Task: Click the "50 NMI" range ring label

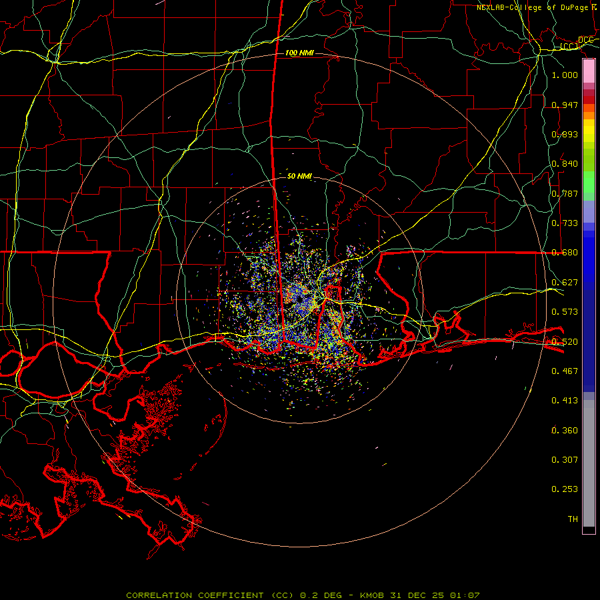Action: (299, 176)
